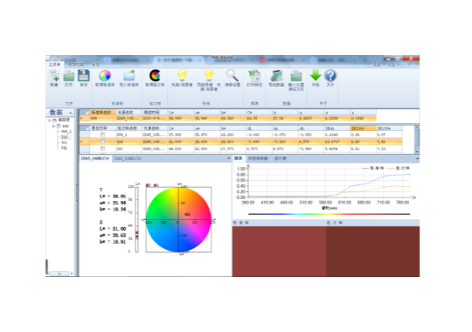
Task: Click the export data icon
Action: point(276,75)
